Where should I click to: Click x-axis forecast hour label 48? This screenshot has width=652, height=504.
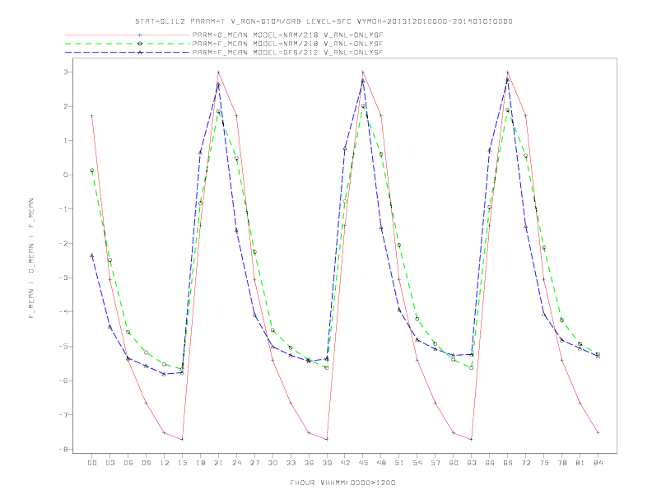tap(381, 463)
